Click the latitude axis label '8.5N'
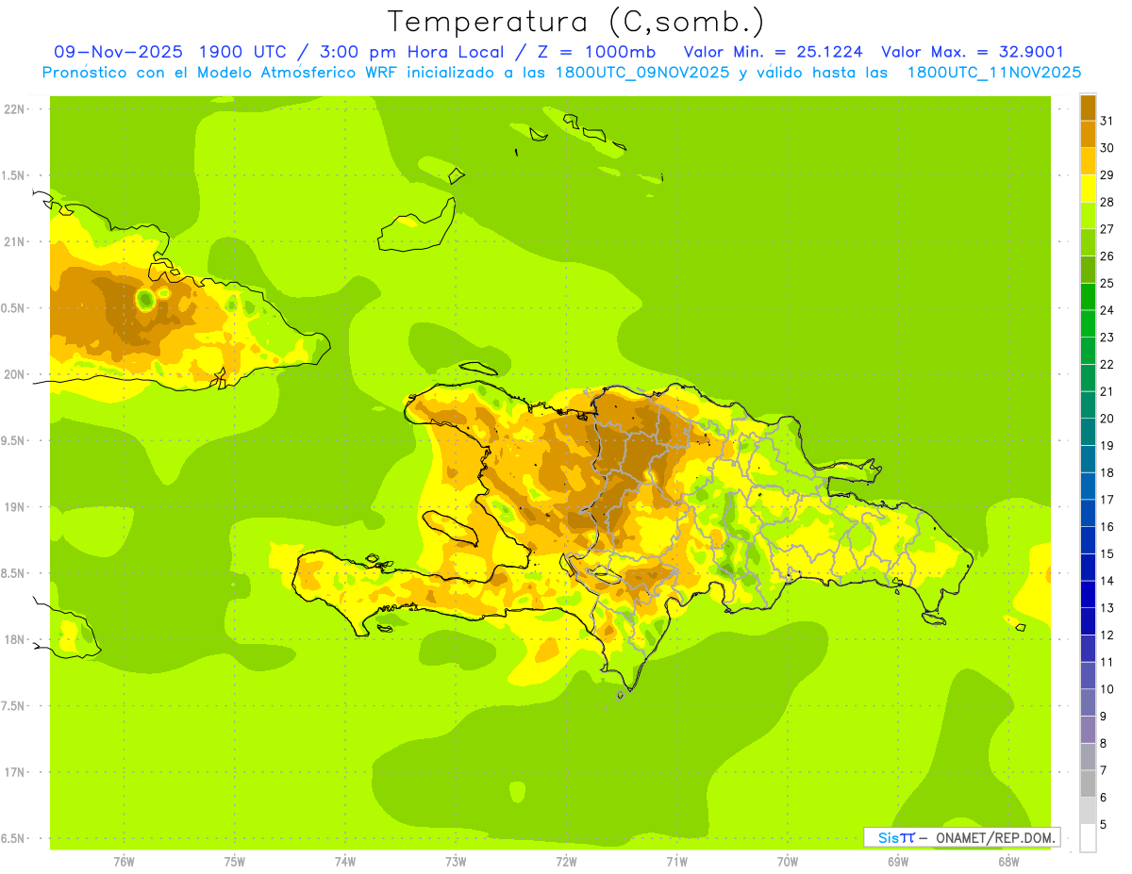 pos(15,573)
